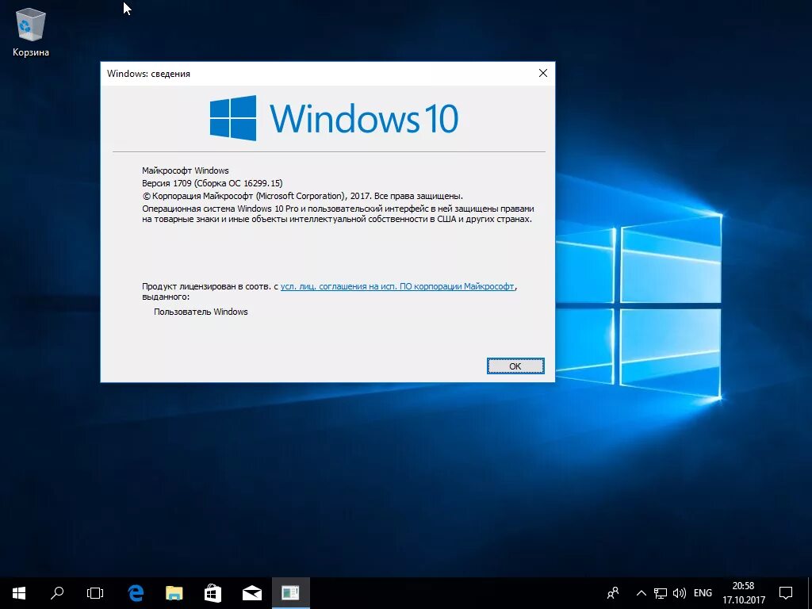The width and height of the screenshot is (812, 609).
Task: Open the Mail app from the taskbar
Action: [252, 593]
